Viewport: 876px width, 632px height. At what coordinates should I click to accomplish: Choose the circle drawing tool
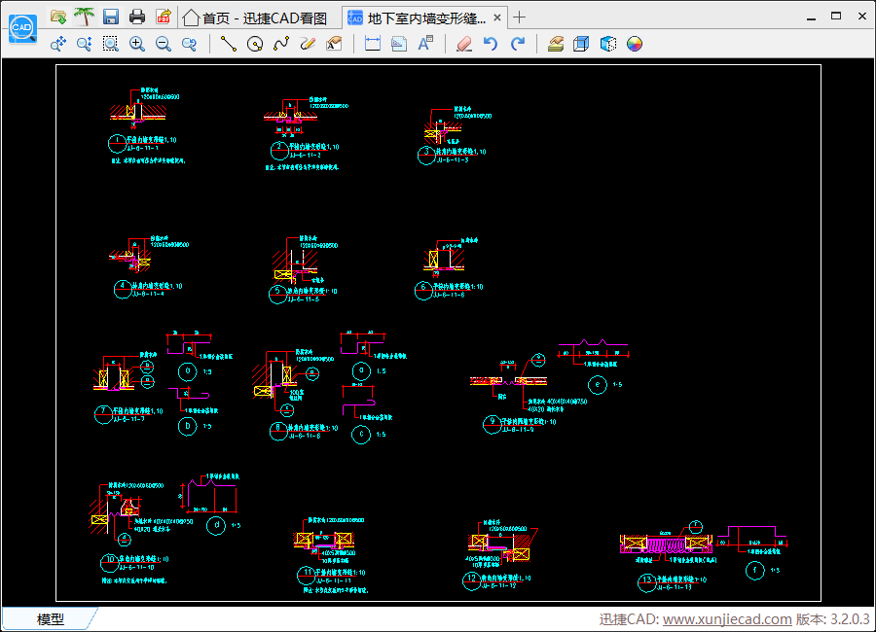click(x=255, y=44)
